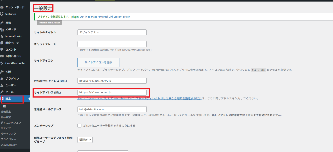This screenshot has width=333, height=152.
Task: Open the 購読者 default role dropdown
Action: point(85,140)
